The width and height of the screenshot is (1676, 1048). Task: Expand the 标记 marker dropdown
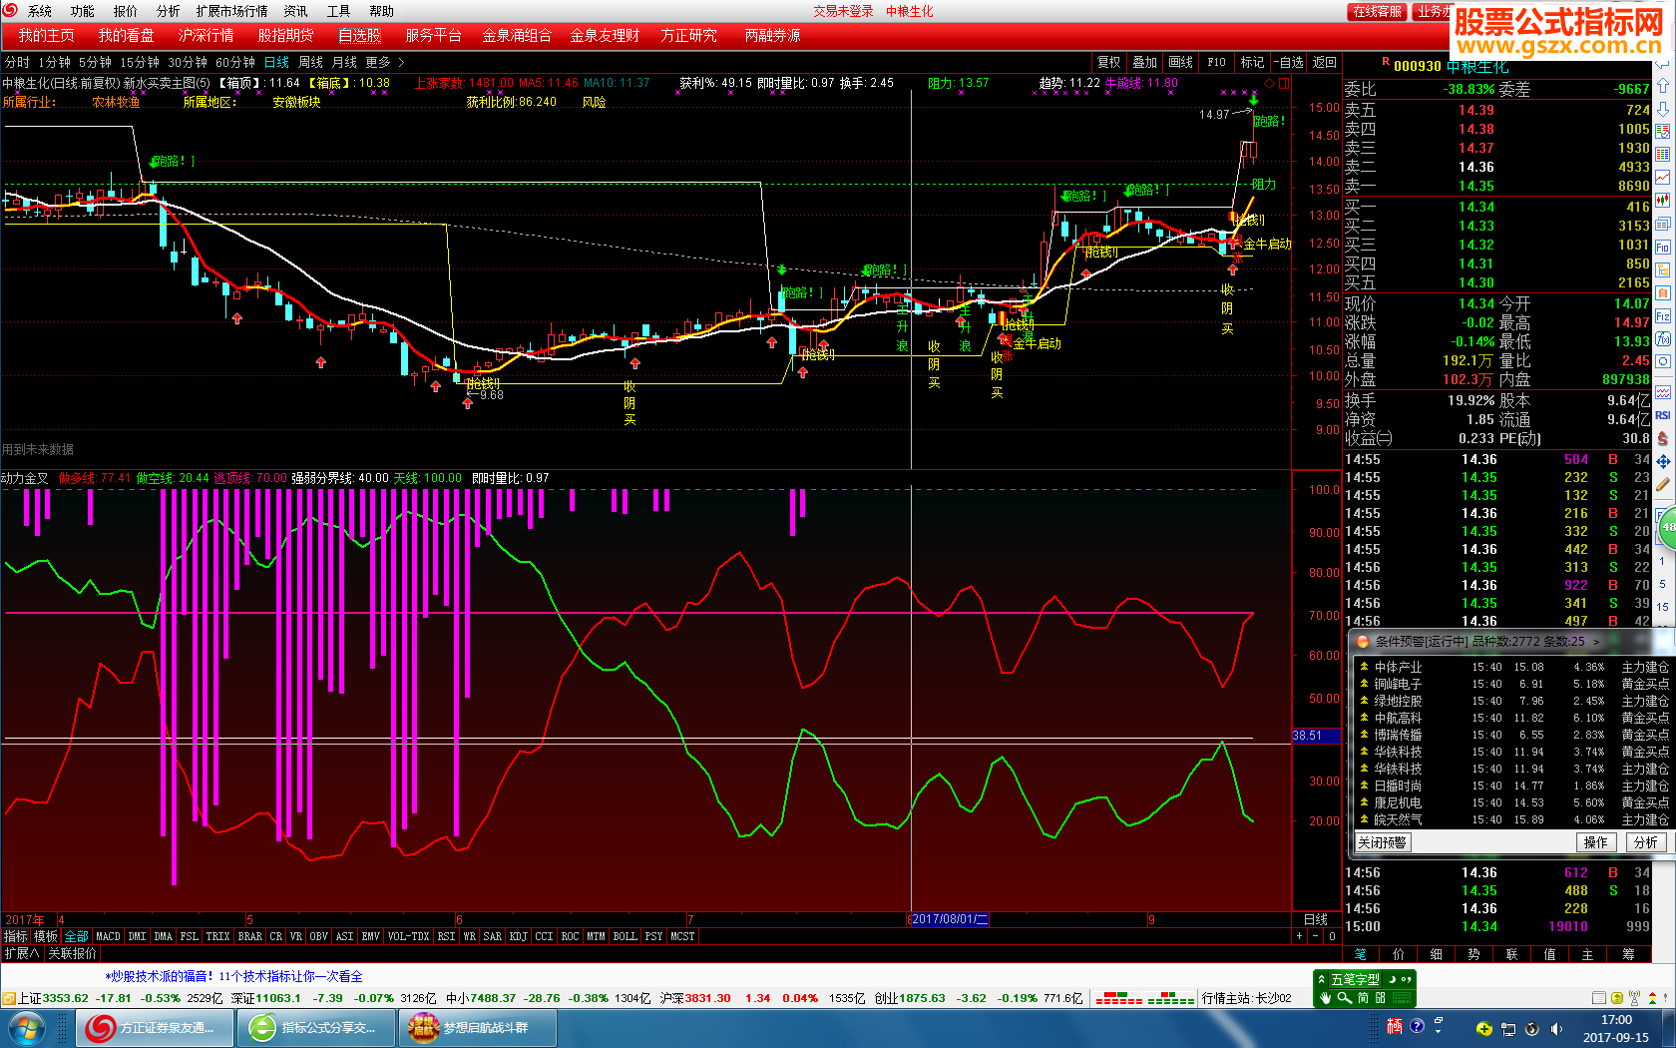1252,62
